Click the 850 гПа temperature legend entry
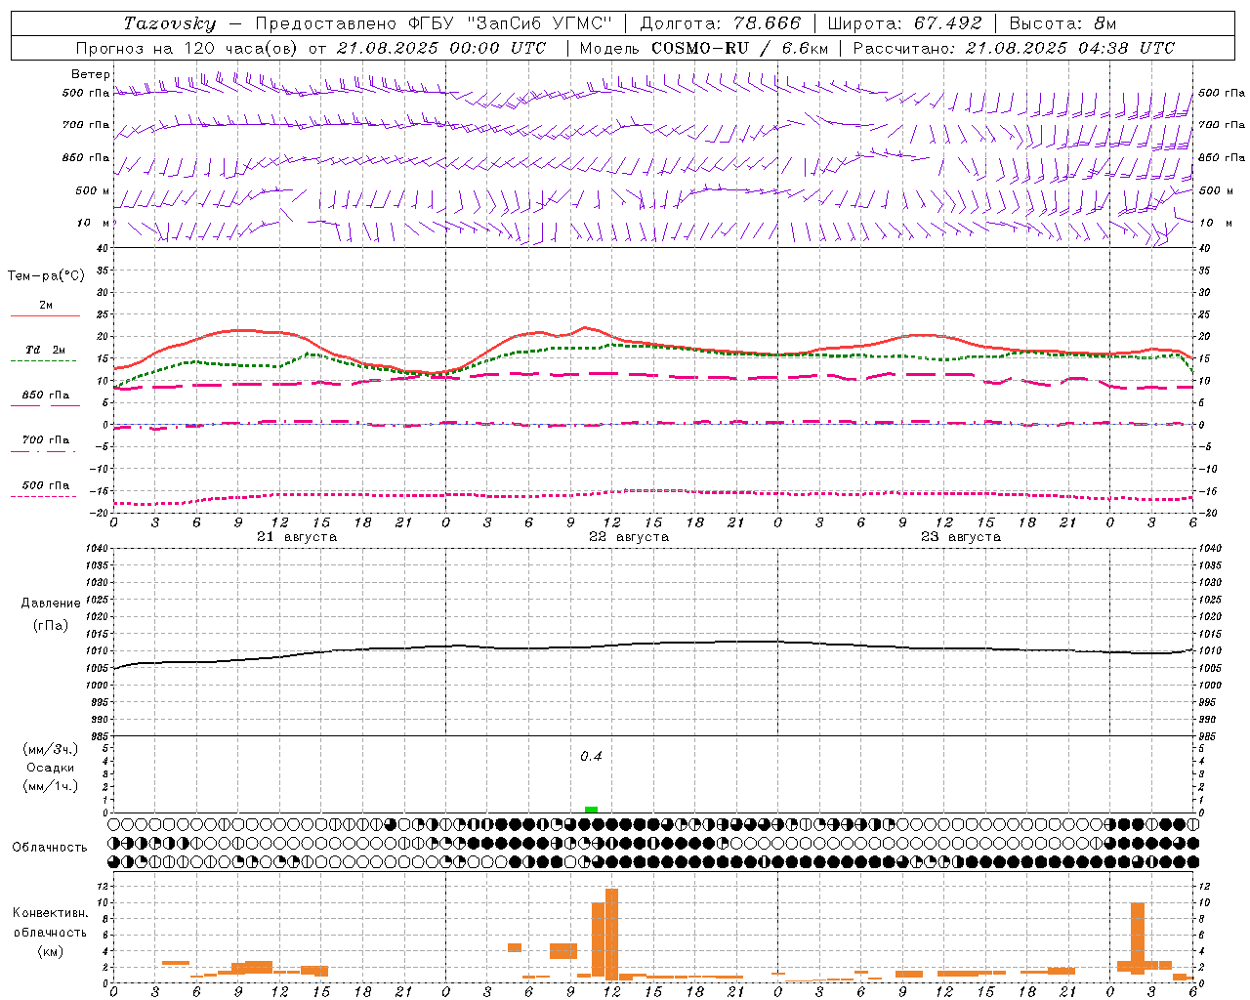1250x1000 pixels. click(45, 396)
